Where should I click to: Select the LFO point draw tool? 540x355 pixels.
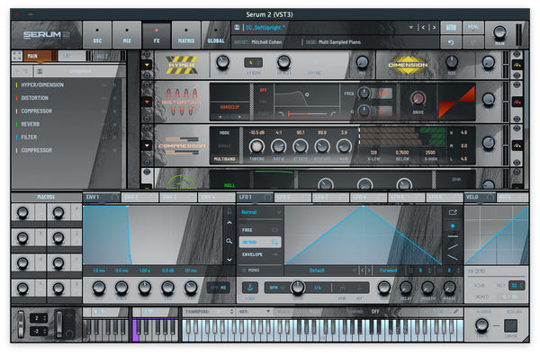coord(453,226)
